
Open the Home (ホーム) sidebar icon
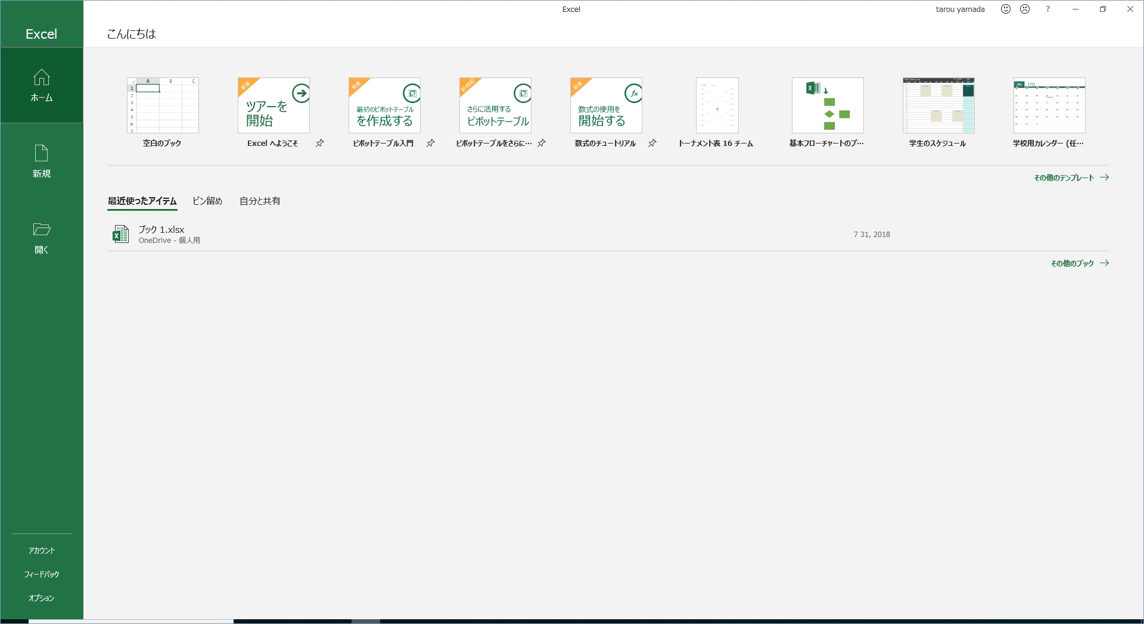(42, 77)
